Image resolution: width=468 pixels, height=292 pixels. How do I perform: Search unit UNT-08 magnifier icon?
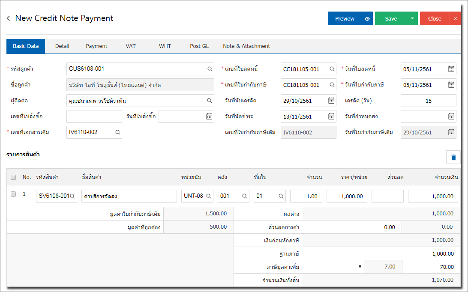coord(209,196)
